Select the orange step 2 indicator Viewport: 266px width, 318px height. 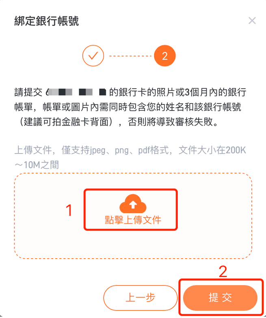164,56
